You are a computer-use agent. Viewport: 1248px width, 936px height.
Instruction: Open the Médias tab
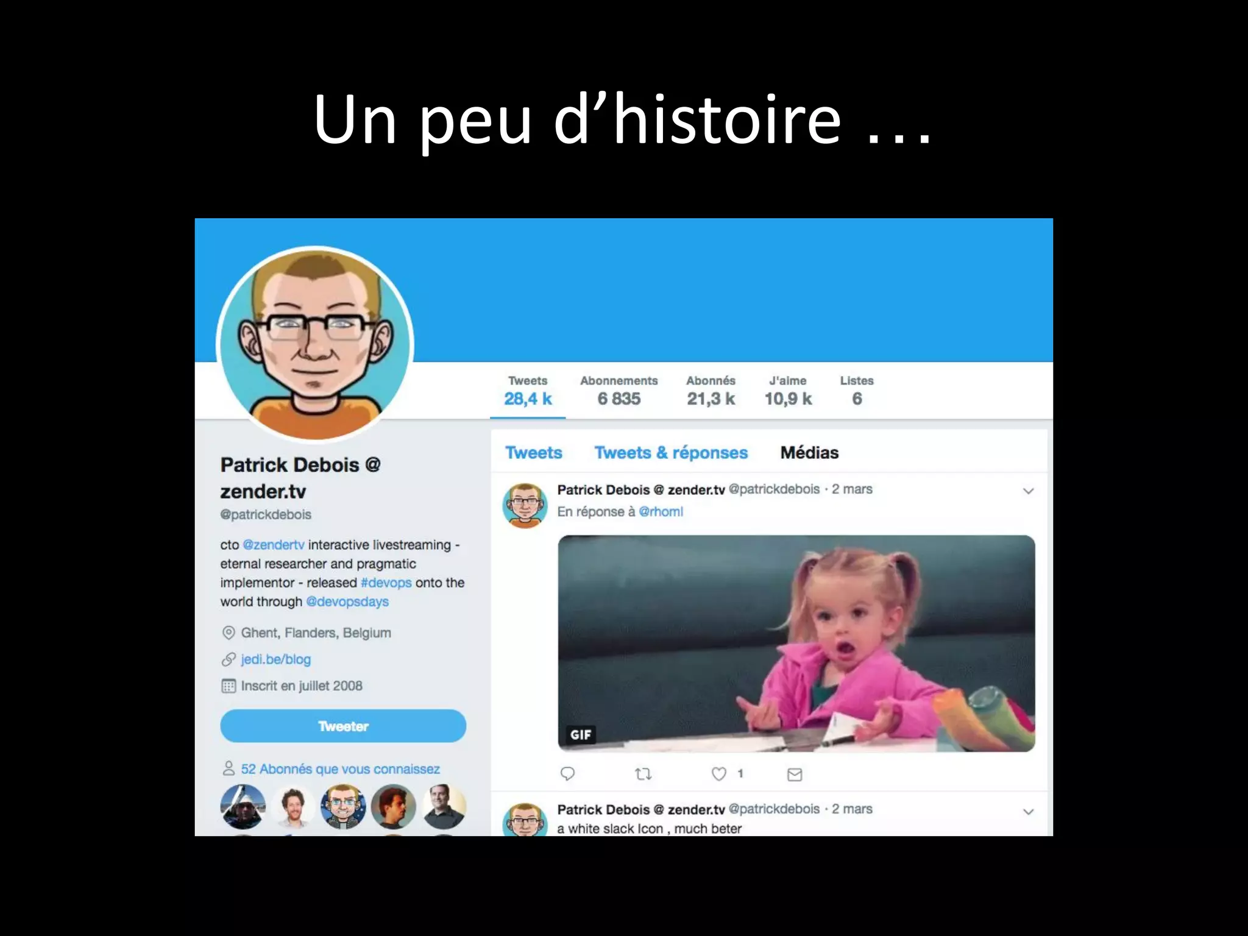coord(809,453)
